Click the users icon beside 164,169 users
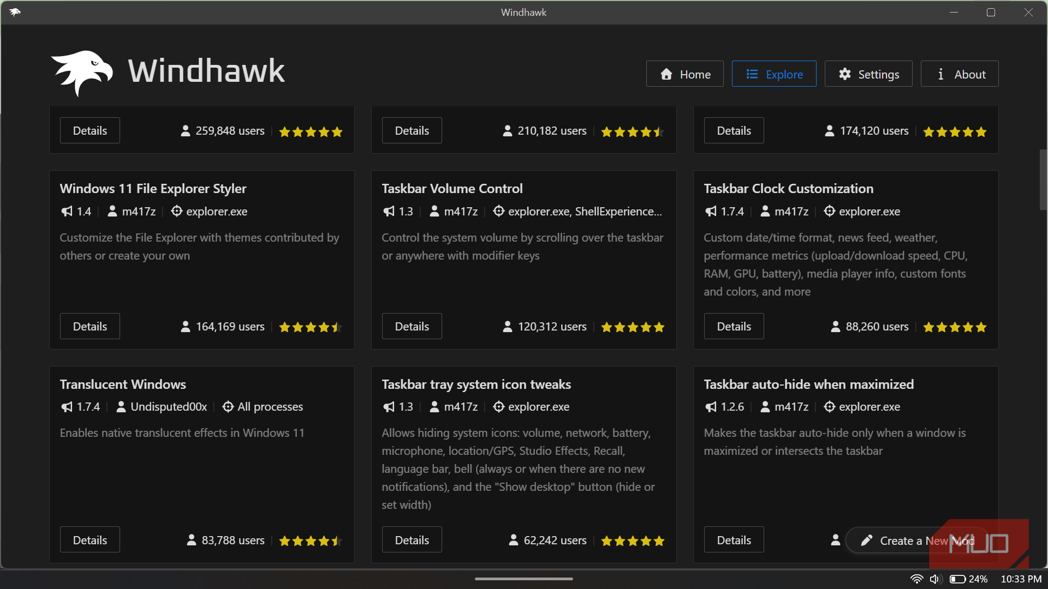This screenshot has height=589, width=1048. 186,327
